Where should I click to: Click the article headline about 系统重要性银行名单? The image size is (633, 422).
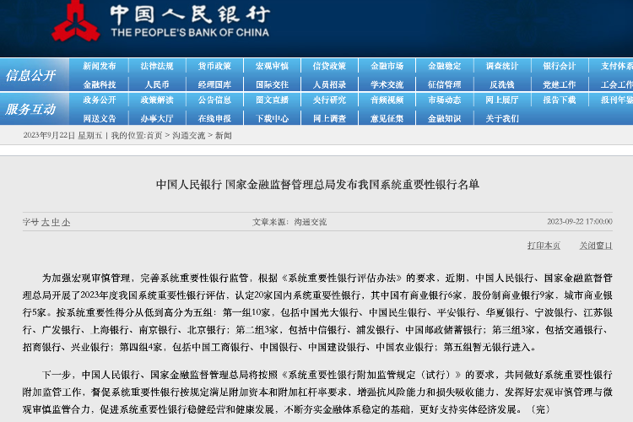click(x=317, y=185)
